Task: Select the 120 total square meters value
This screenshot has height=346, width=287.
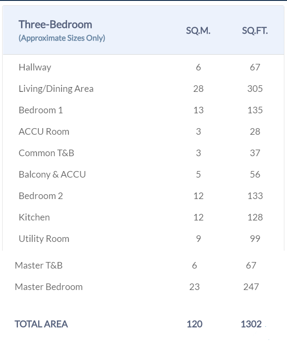Action: click(x=194, y=324)
